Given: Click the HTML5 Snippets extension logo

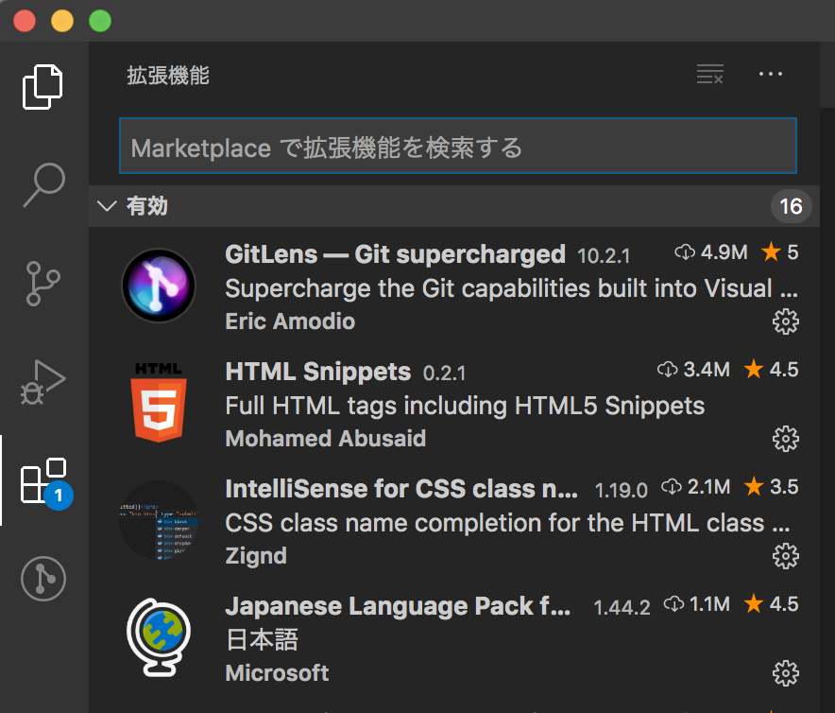Looking at the screenshot, I should pyautogui.click(x=159, y=402).
